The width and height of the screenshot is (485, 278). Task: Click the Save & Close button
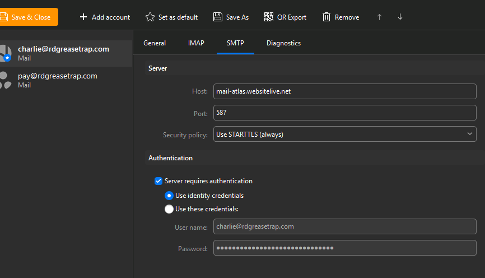(28, 17)
